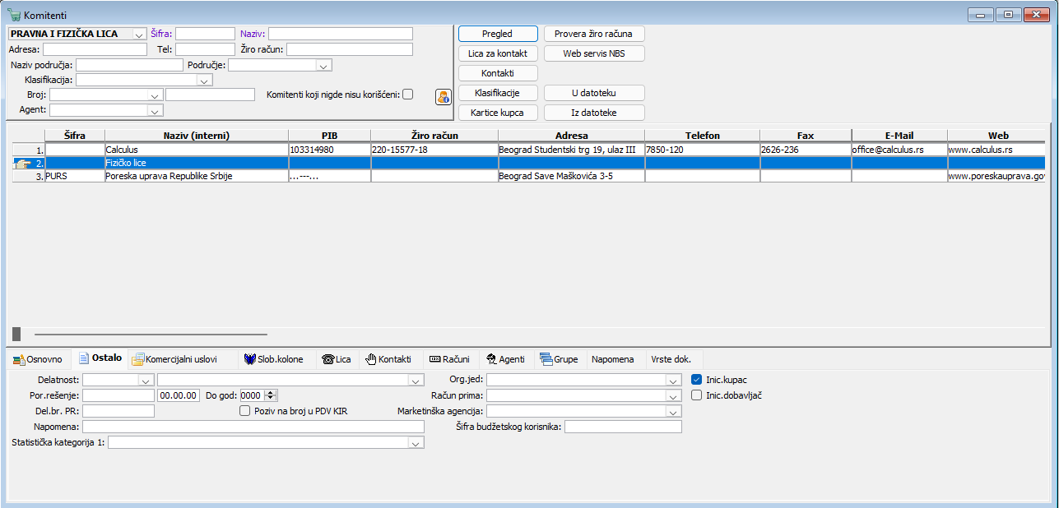Open the Grupe tab with stacked windows icon
This screenshot has height=508, width=1059.
coord(559,359)
